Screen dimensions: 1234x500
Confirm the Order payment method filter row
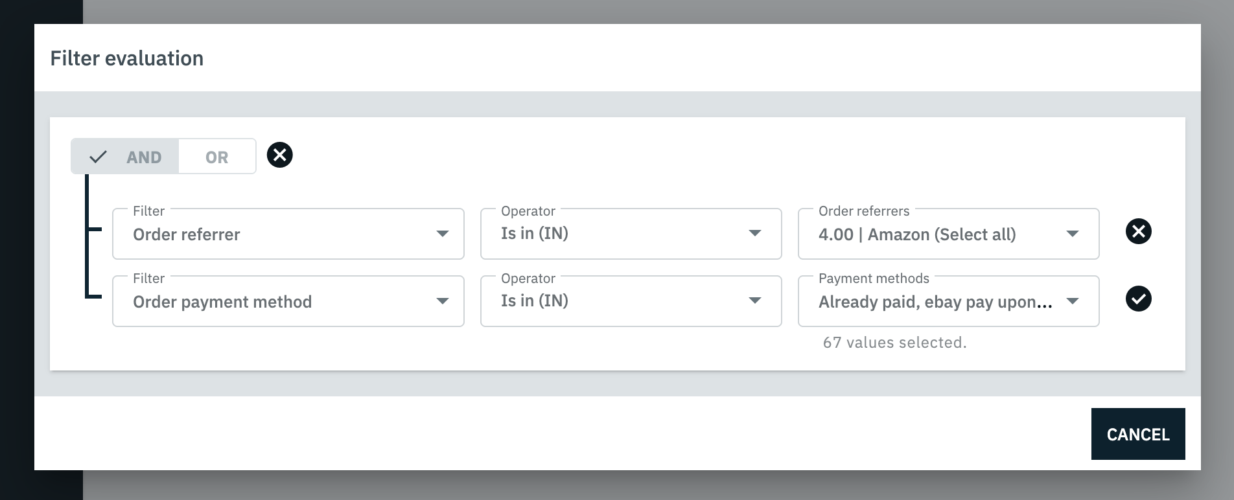point(1139,299)
